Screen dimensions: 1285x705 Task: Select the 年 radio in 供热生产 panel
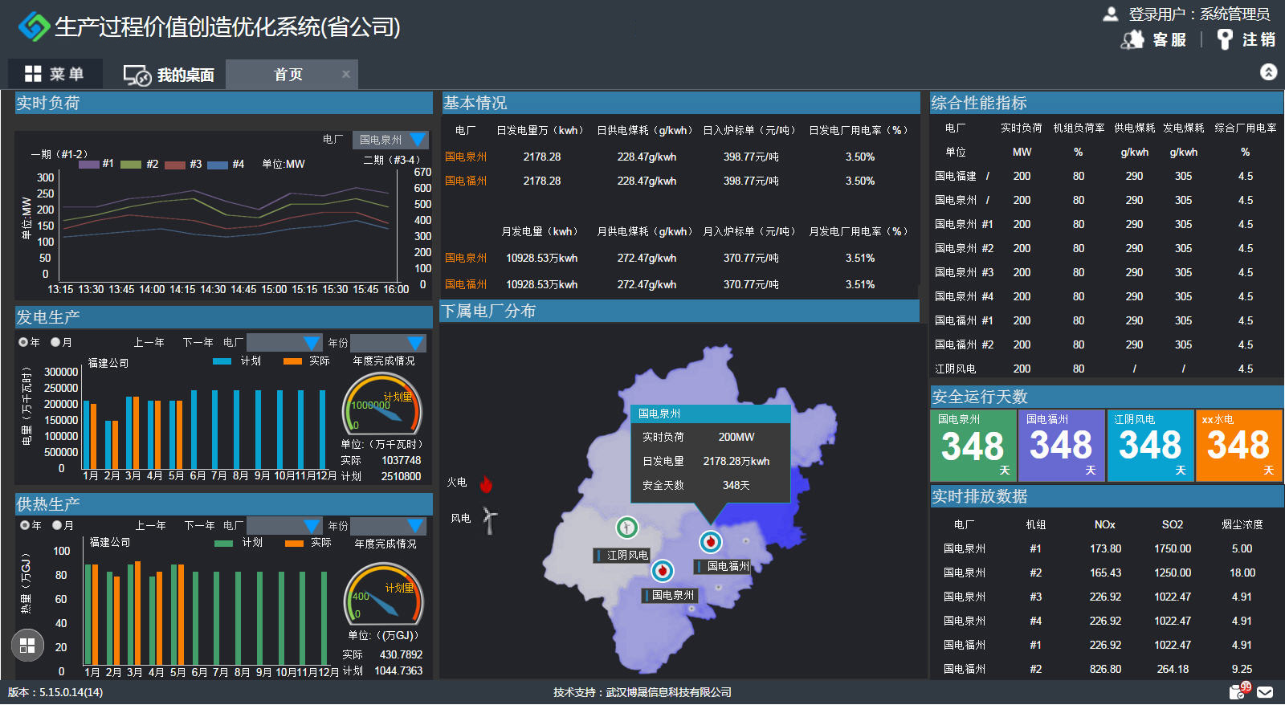pos(25,525)
